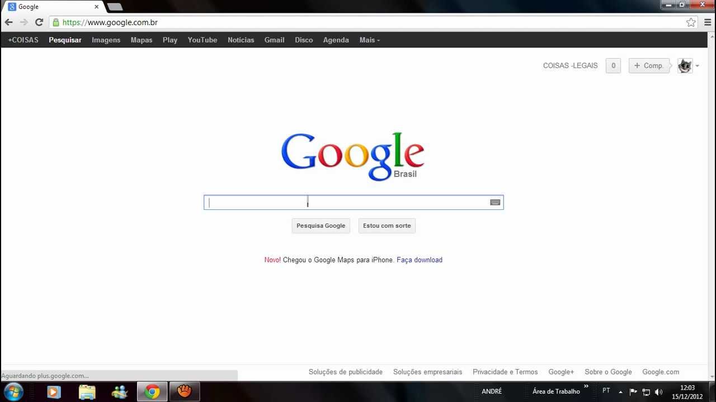Screen dimensions: 716x402
Task: Launch the media player taskbar icon
Action: point(54,392)
